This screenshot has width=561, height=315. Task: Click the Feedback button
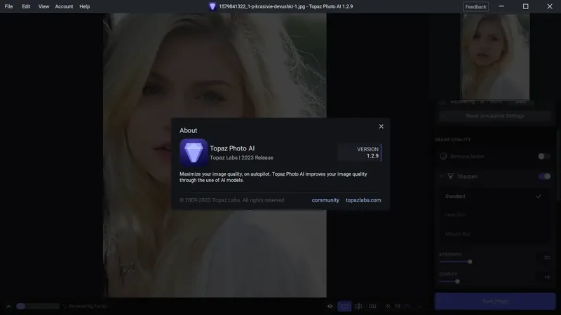click(475, 6)
